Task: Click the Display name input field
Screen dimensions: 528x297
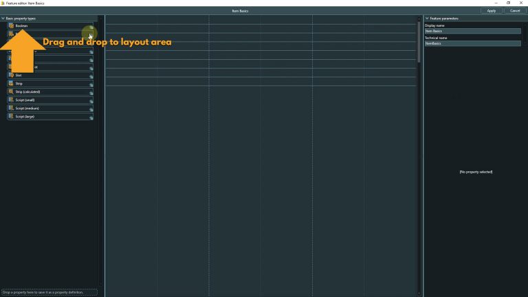Action: click(472, 31)
